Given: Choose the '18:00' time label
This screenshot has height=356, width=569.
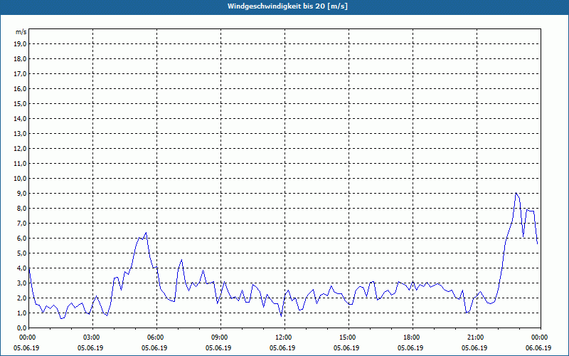Looking at the screenshot, I should pyautogui.click(x=413, y=337).
